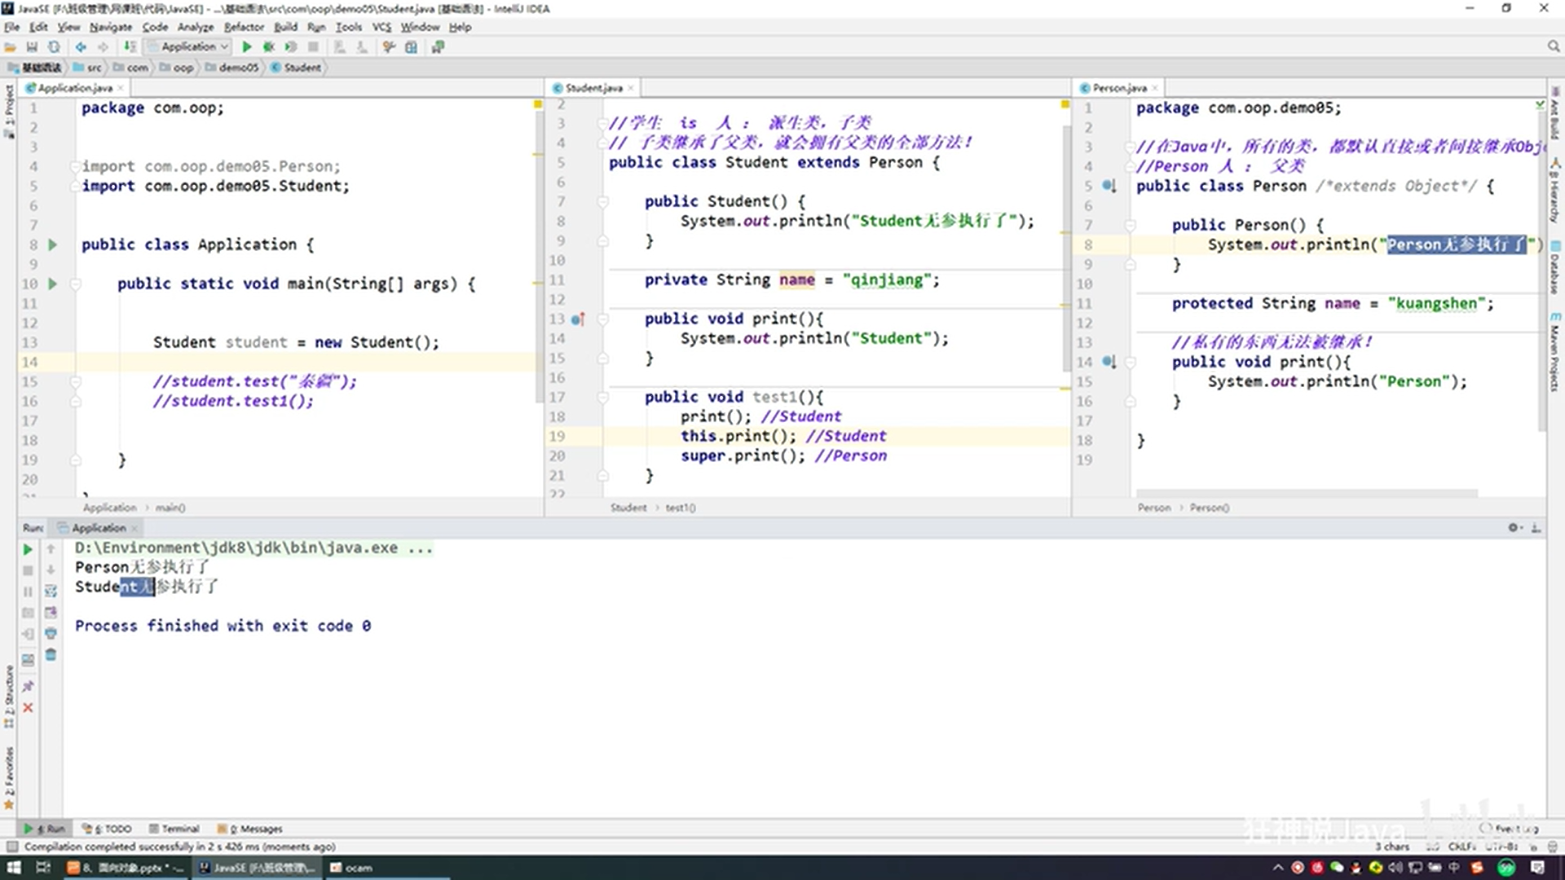The height and width of the screenshot is (880, 1565).
Task: Open Run panel settings gear
Action: coord(1513,528)
